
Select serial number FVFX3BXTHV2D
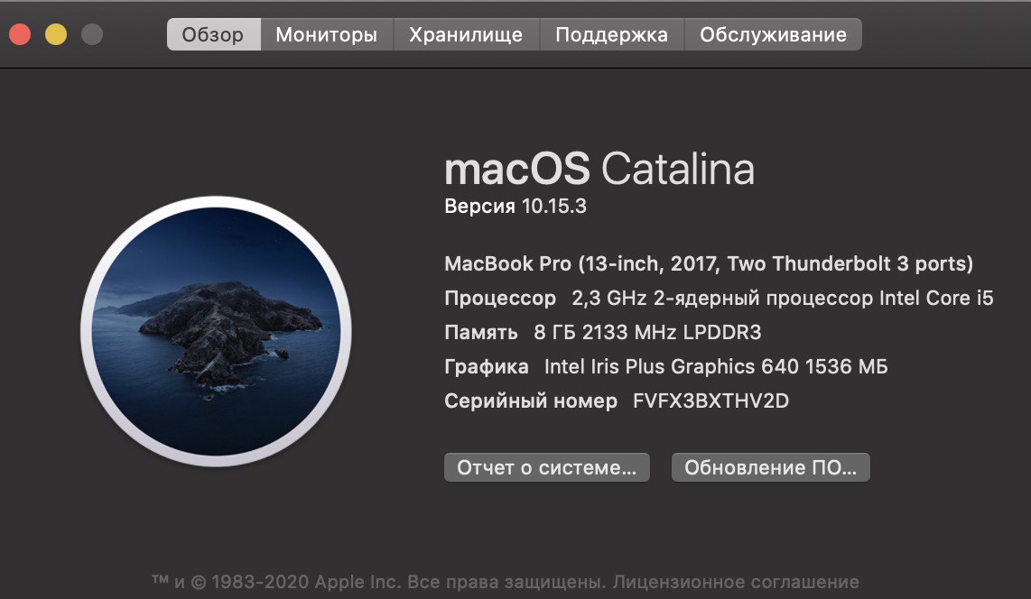coord(711,401)
